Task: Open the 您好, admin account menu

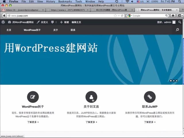Action: pyautogui.click(x=166, y=22)
